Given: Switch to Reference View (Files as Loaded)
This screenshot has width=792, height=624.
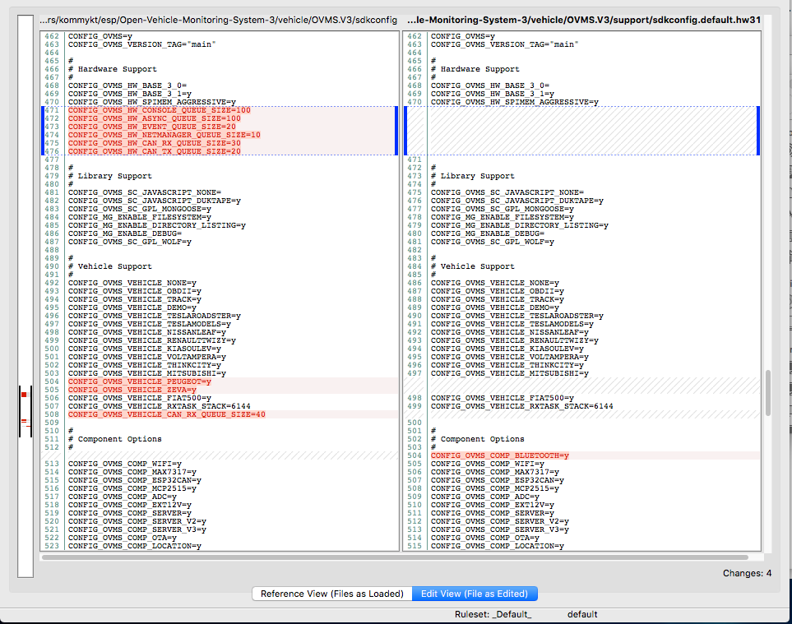Looking at the screenshot, I should (331, 594).
